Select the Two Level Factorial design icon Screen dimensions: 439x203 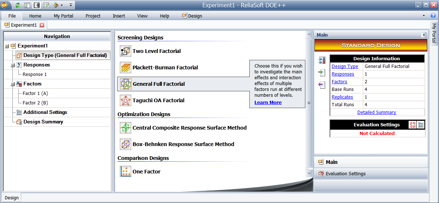(x=126, y=51)
